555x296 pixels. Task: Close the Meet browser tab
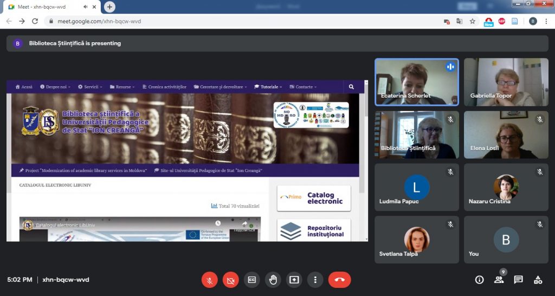[95, 7]
